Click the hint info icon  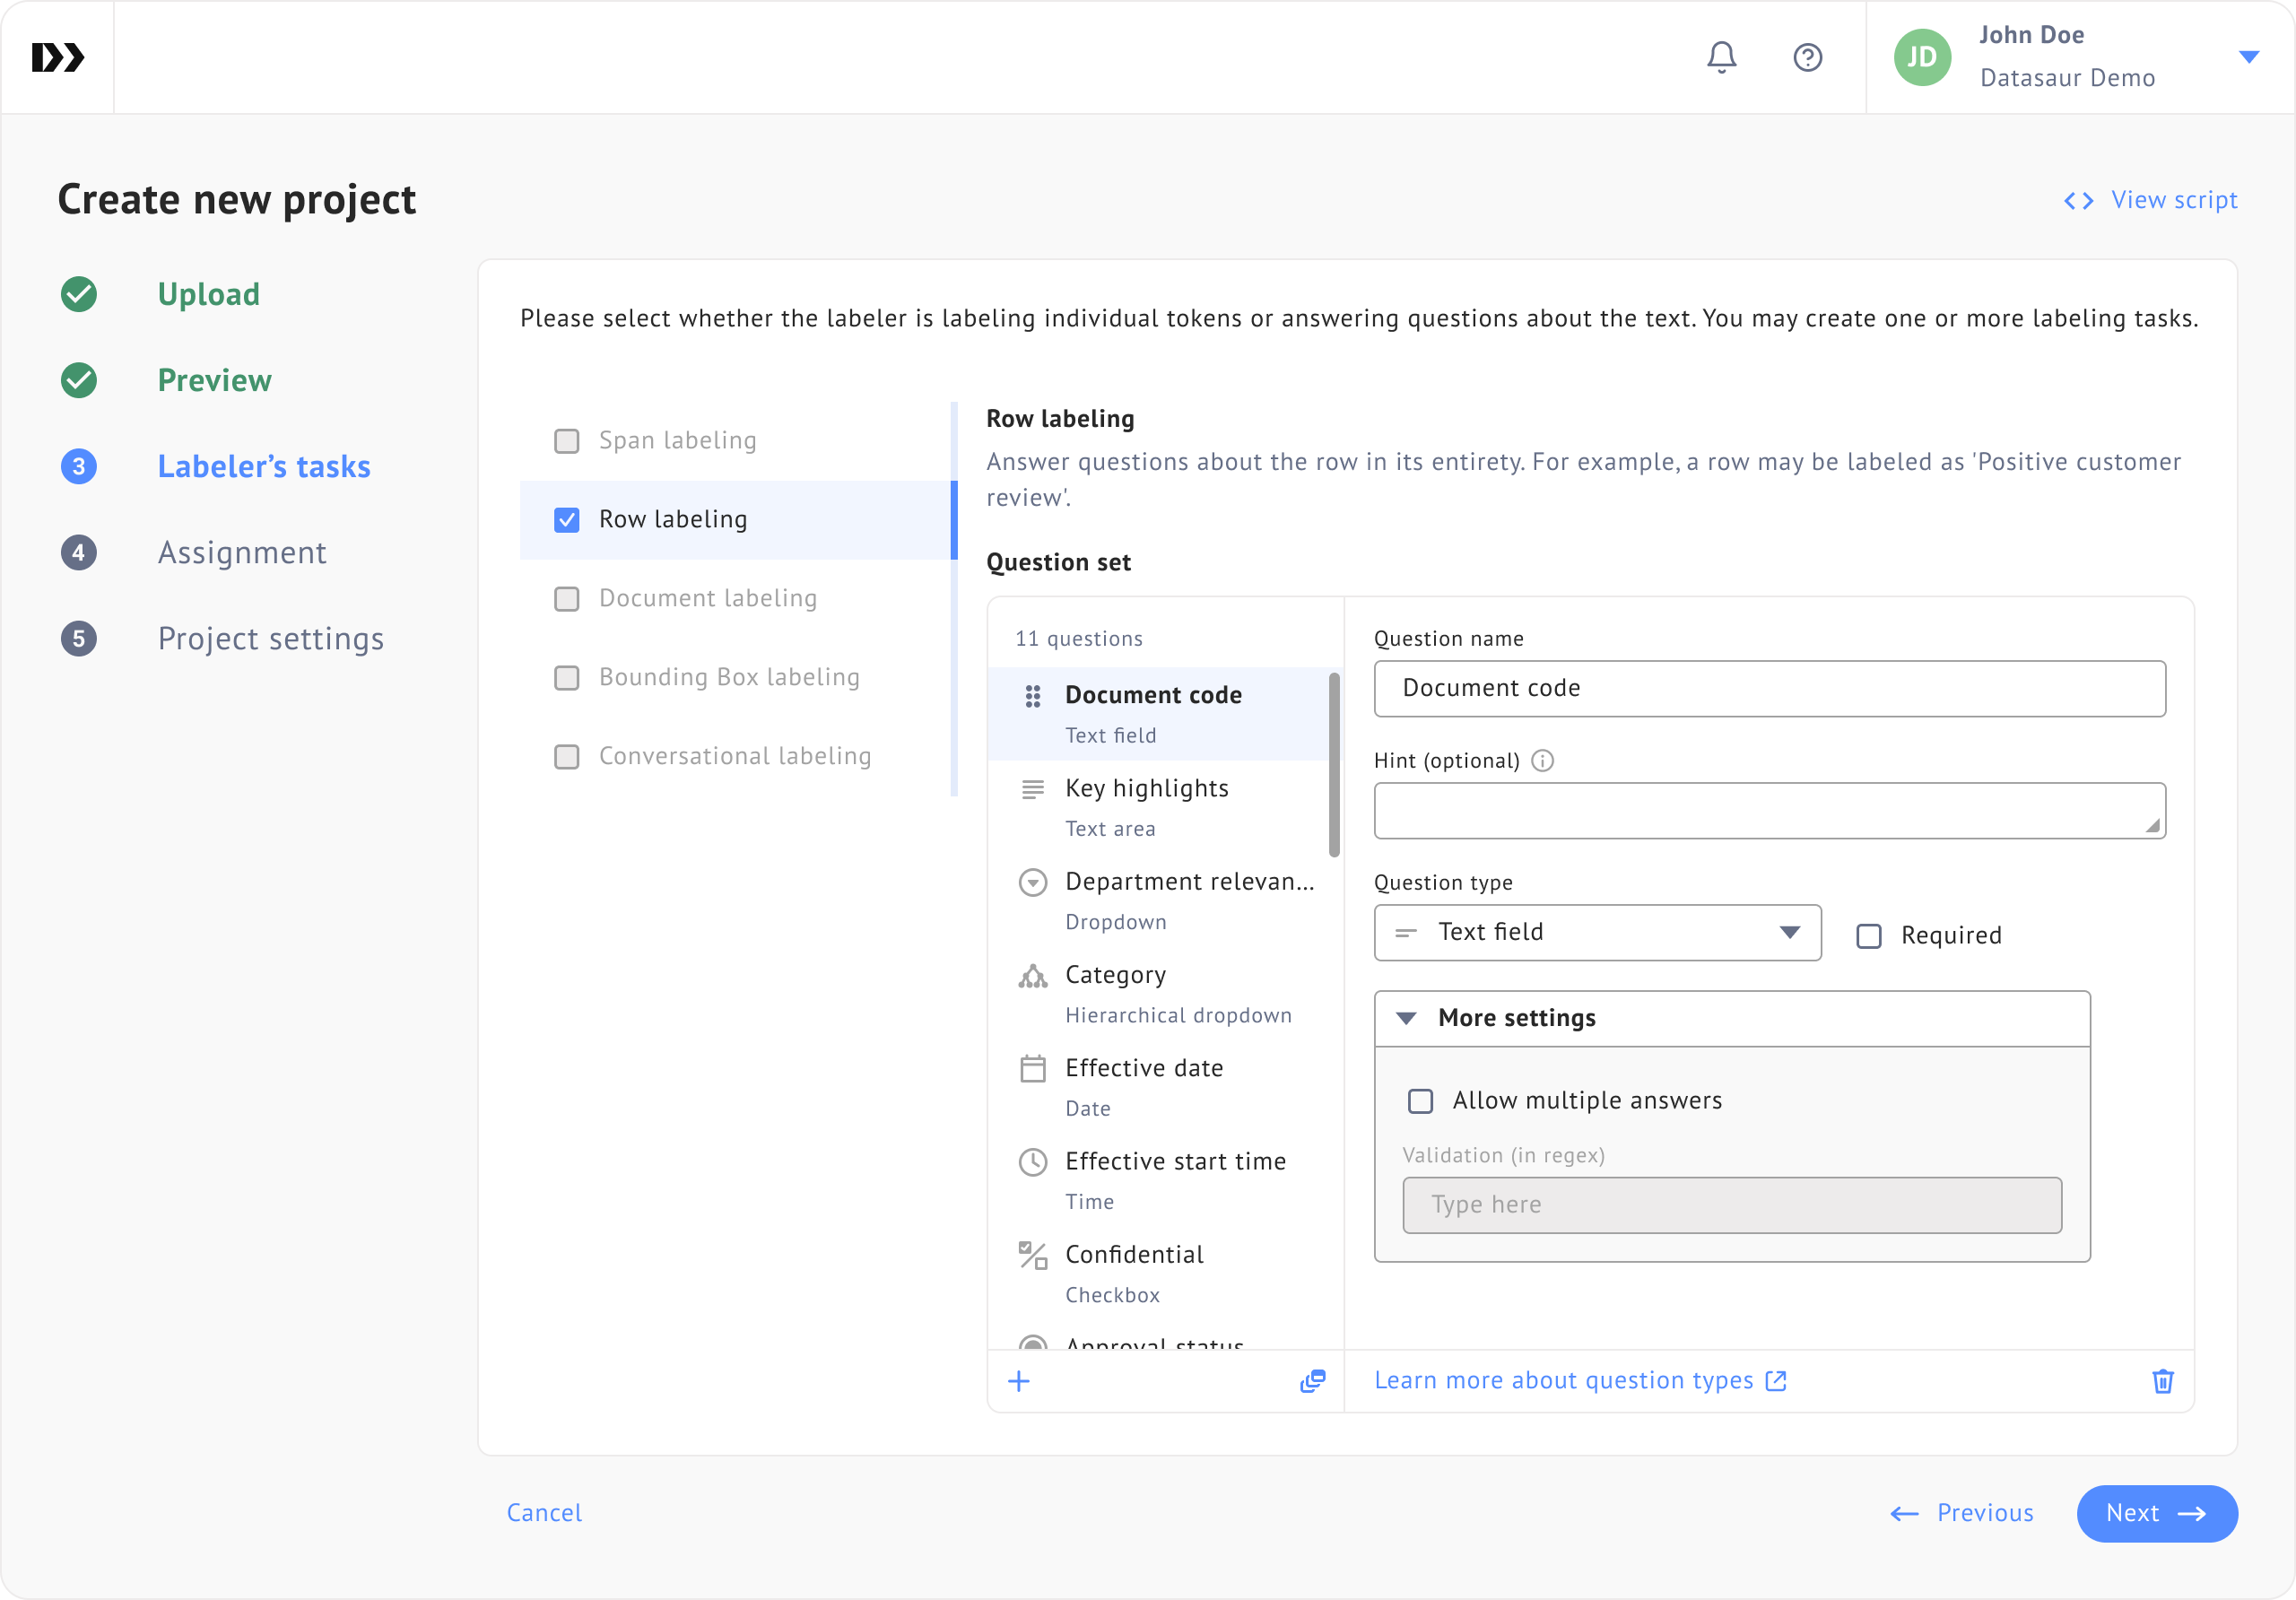[x=1543, y=761]
